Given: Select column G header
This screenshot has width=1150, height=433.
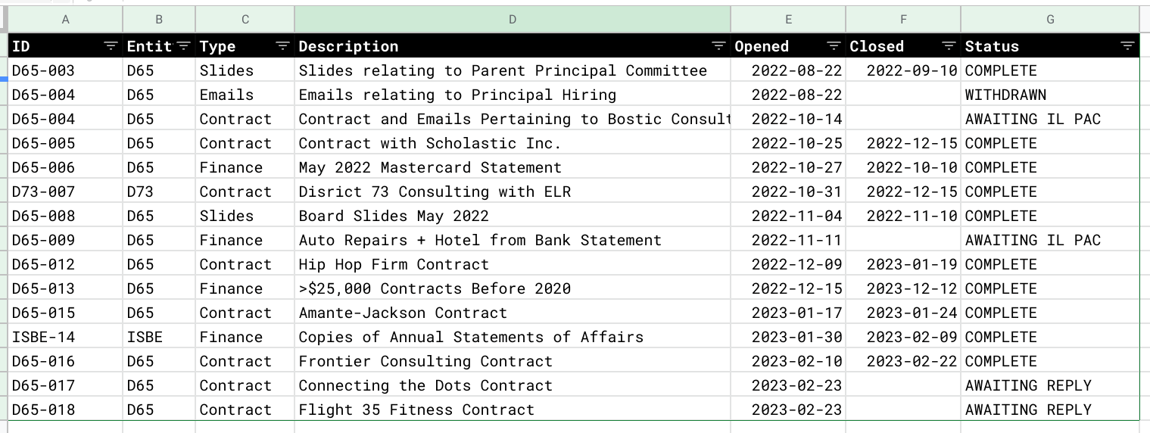Looking at the screenshot, I should click(x=1050, y=20).
